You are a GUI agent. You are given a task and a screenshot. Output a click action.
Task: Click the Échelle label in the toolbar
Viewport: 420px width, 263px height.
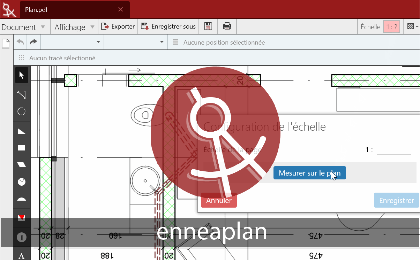370,27
